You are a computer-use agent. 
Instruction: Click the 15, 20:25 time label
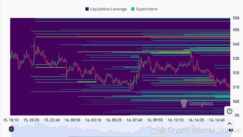click(x=31, y=120)
